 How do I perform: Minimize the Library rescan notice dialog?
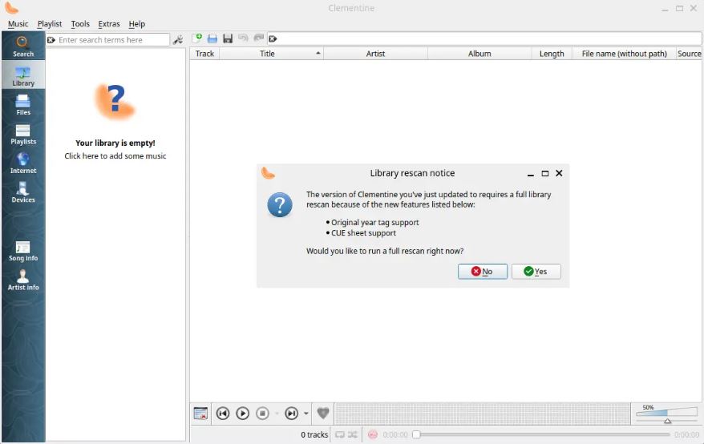click(531, 174)
